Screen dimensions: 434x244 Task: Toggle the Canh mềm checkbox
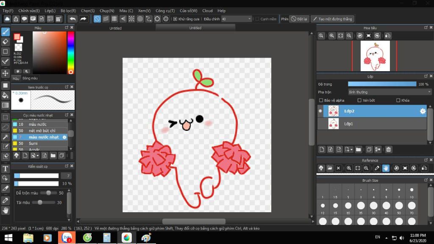click(257, 19)
